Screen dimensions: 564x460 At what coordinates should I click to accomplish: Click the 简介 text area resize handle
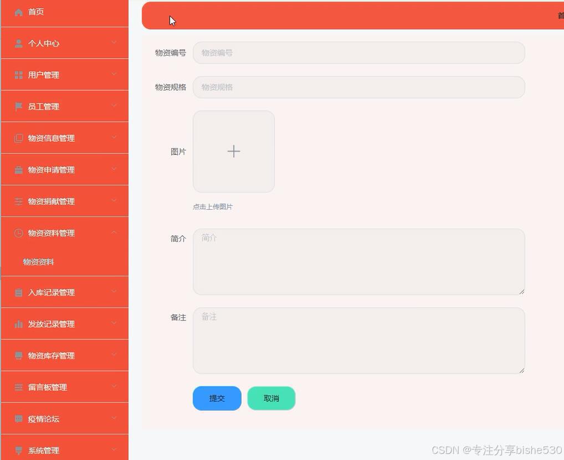521,292
